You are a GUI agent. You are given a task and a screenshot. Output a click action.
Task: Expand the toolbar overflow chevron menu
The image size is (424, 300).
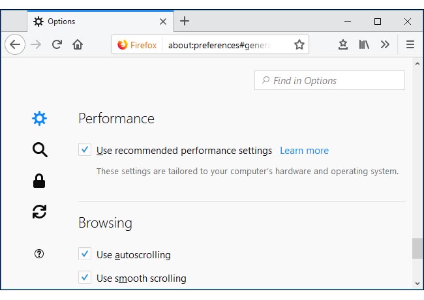tap(385, 44)
